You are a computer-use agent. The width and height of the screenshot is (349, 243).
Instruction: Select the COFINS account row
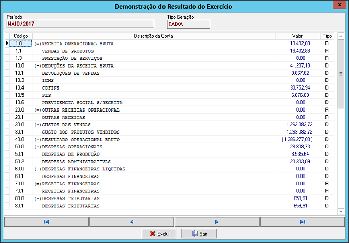(x=169, y=87)
